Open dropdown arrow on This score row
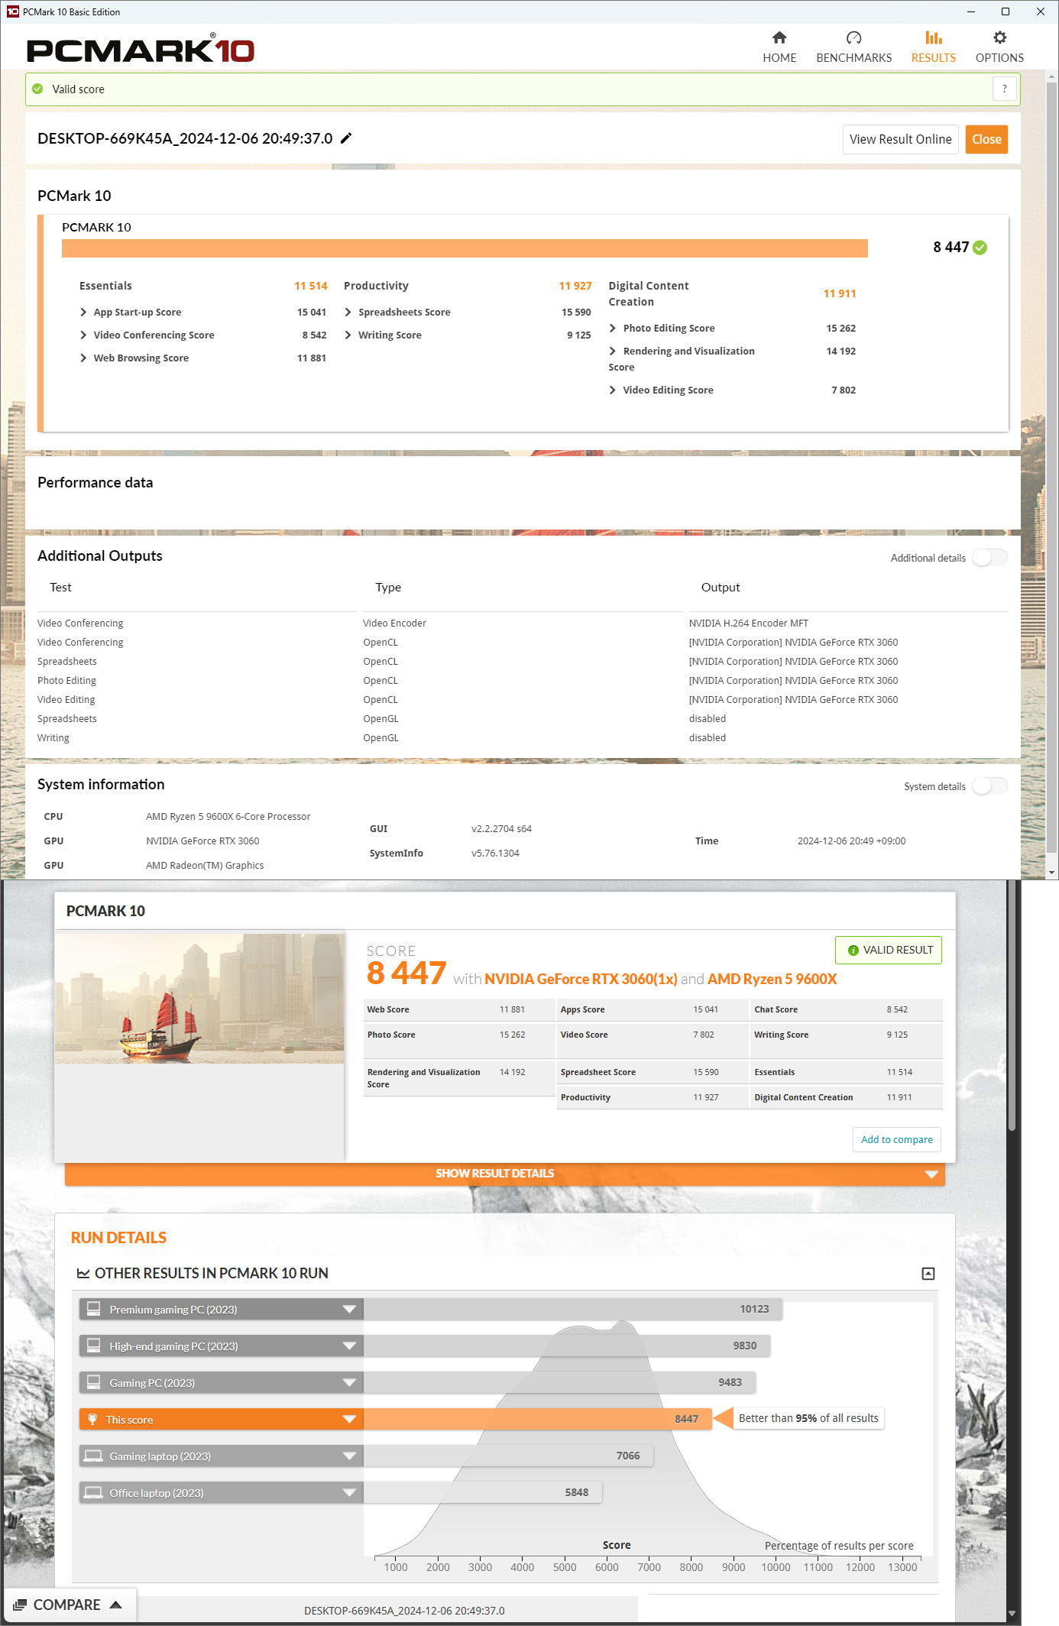The image size is (1059, 1626). 349,1419
